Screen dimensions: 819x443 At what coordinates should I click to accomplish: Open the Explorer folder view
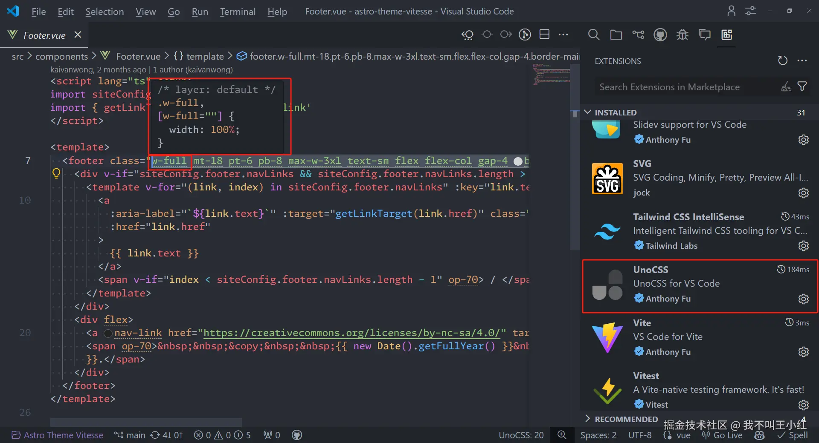(616, 35)
